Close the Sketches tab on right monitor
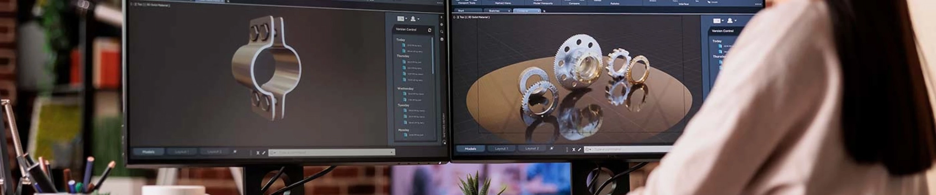 click(x=509, y=11)
